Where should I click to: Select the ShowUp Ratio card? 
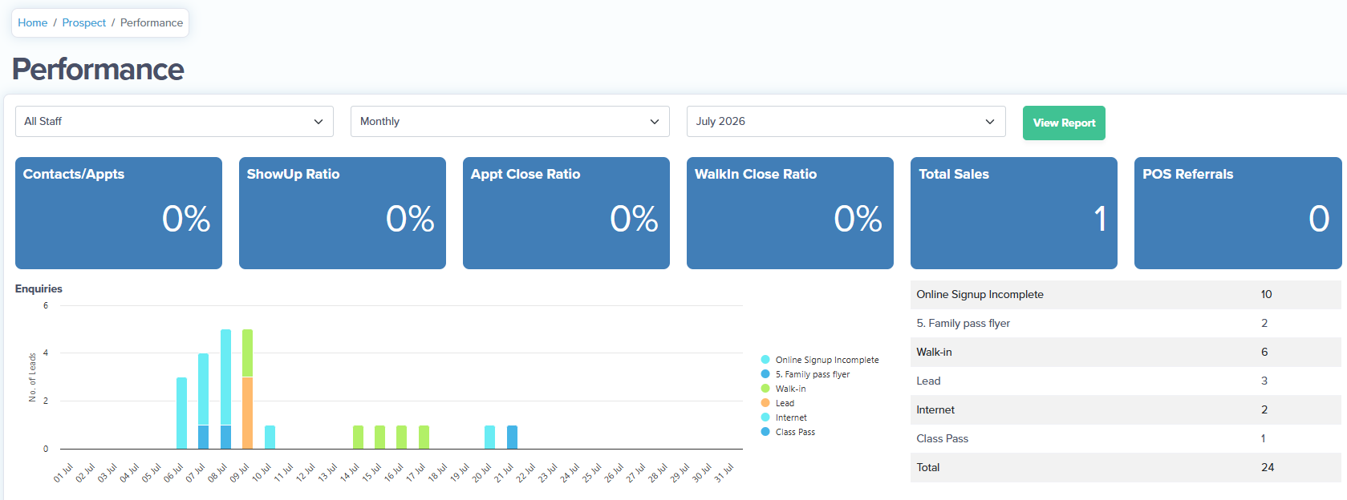[x=343, y=213]
